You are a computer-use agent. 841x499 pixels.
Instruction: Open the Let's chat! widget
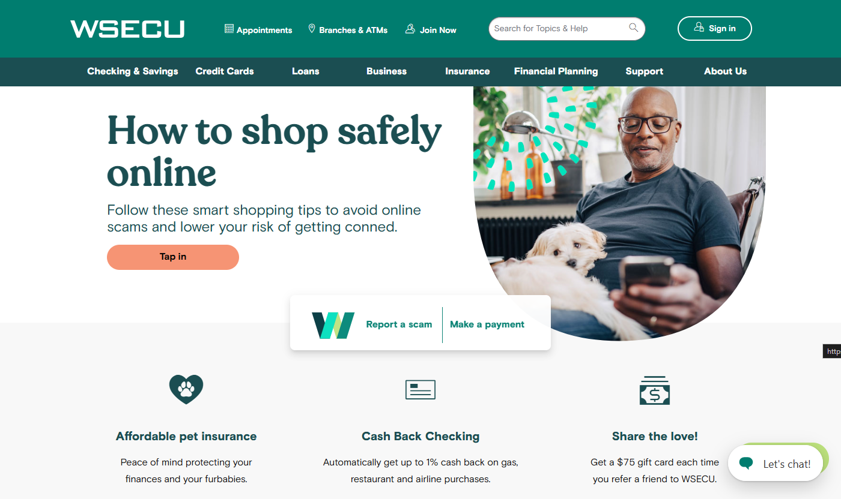(776, 463)
